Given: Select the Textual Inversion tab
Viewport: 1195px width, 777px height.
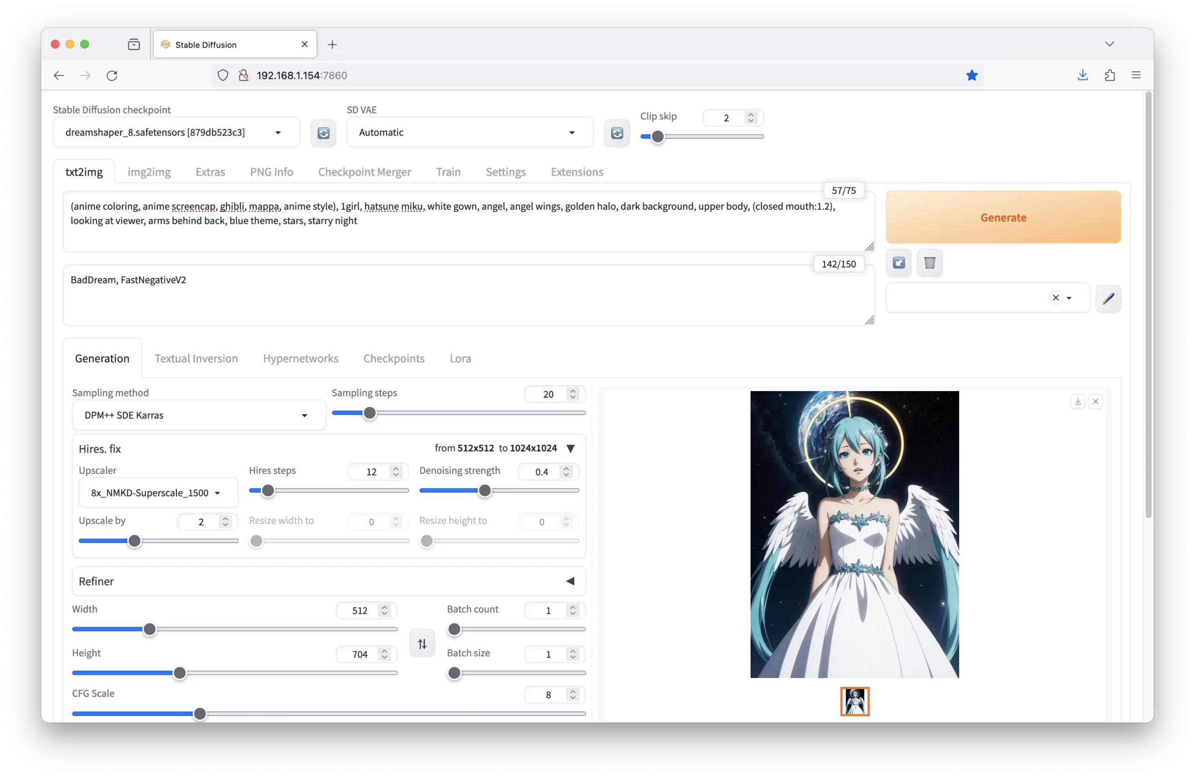Looking at the screenshot, I should pyautogui.click(x=196, y=358).
